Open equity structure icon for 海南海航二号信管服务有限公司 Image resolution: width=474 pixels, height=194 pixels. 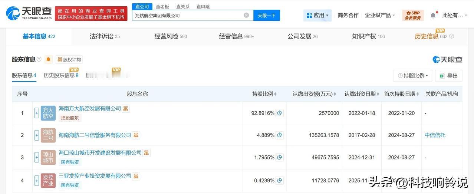[x=136, y=135]
